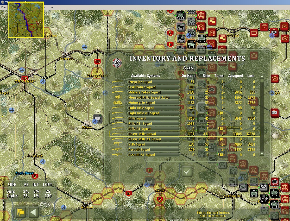Select the black 3-4 battalion counter

(x=274, y=205)
